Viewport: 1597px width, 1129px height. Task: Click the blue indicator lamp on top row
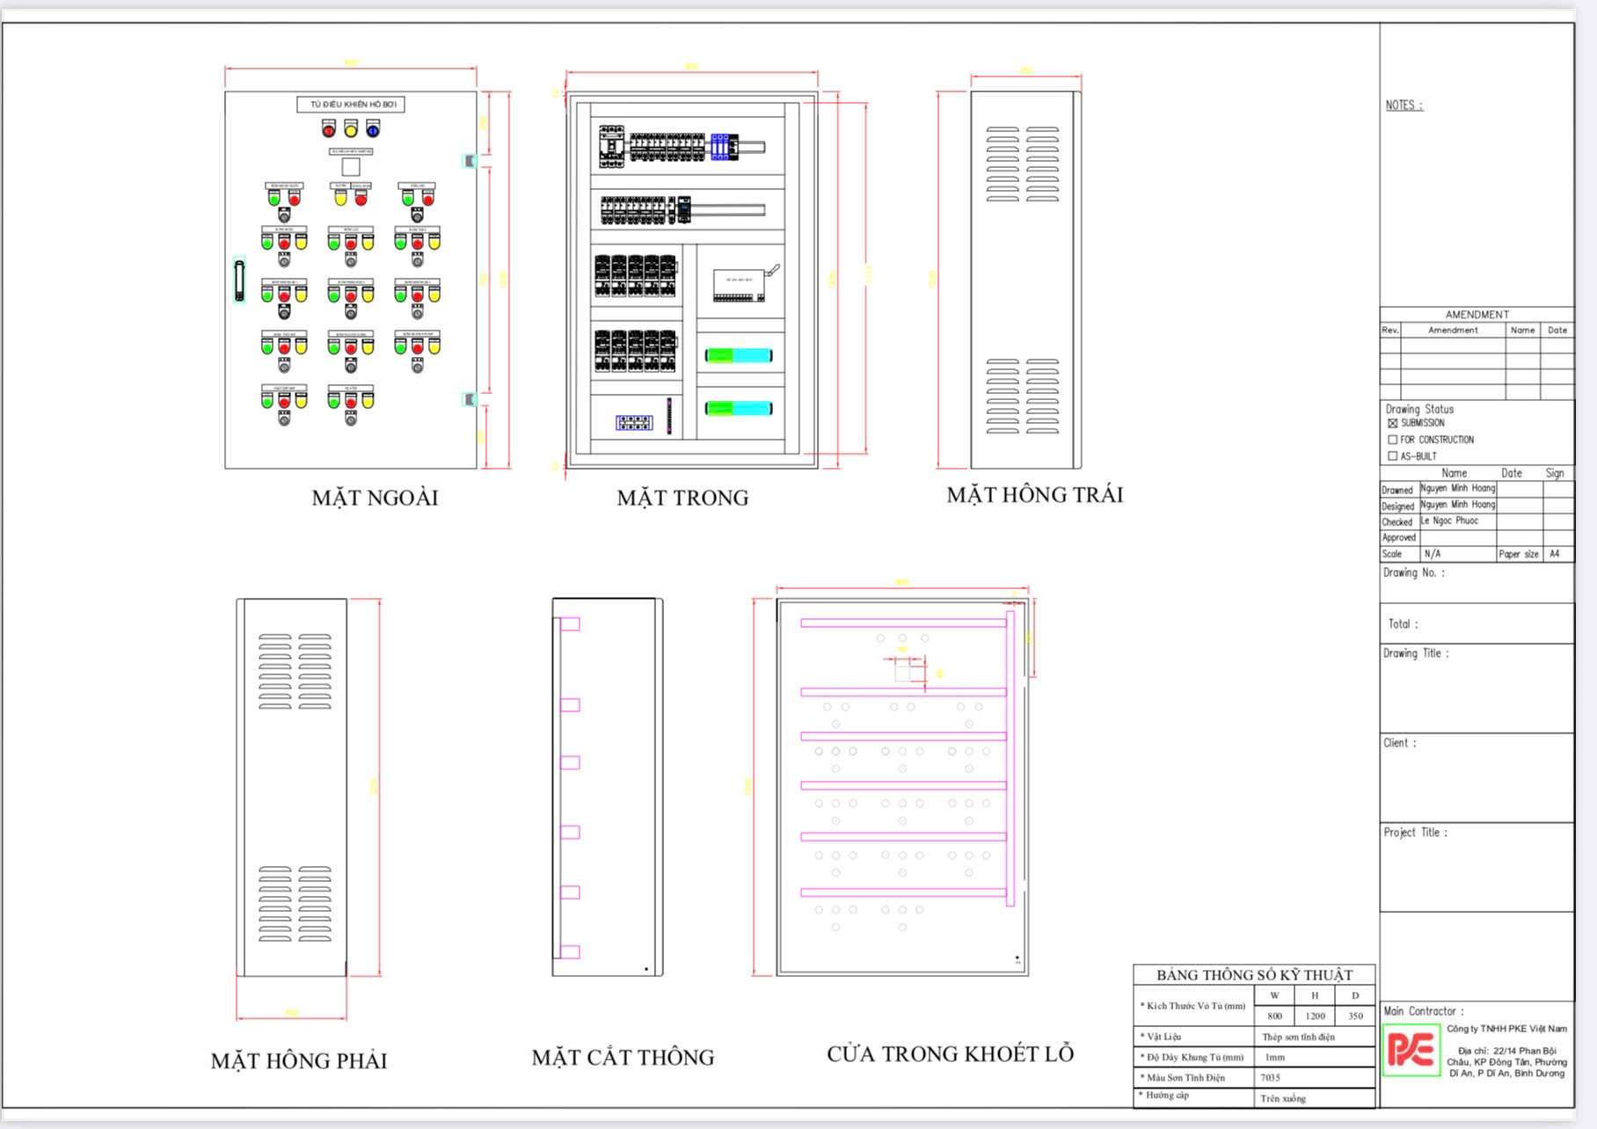pos(373,130)
